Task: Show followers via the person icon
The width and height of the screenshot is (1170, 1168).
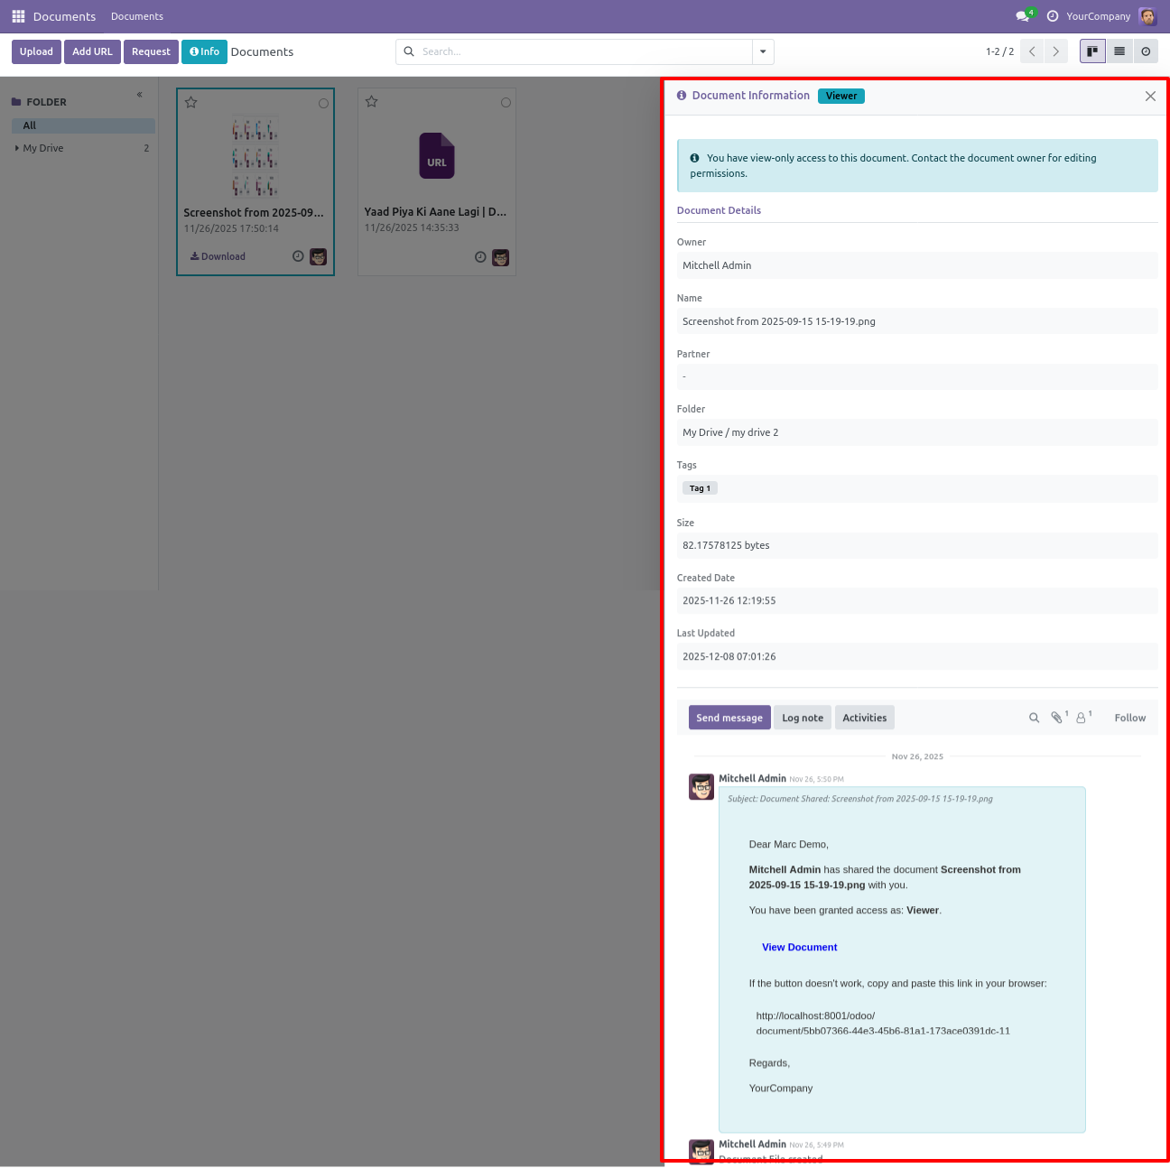Action: (1082, 718)
